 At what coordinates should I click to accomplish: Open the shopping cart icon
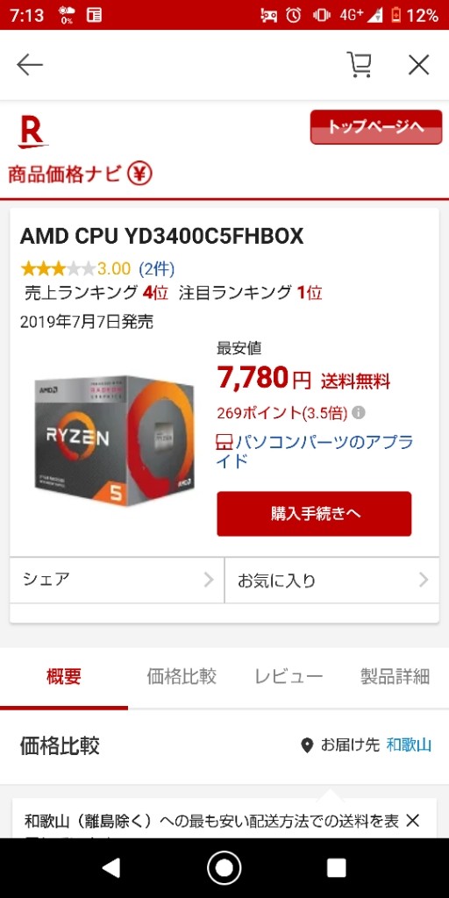click(360, 64)
